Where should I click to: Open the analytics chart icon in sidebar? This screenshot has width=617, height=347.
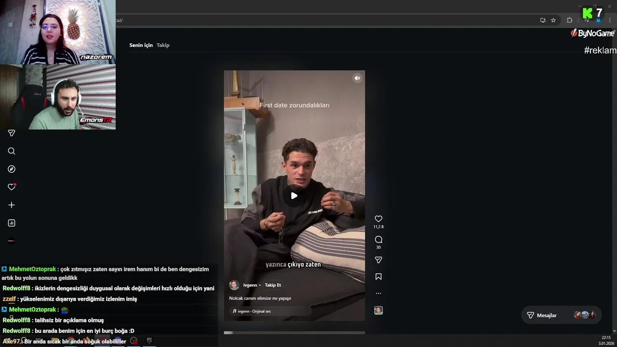[12, 223]
